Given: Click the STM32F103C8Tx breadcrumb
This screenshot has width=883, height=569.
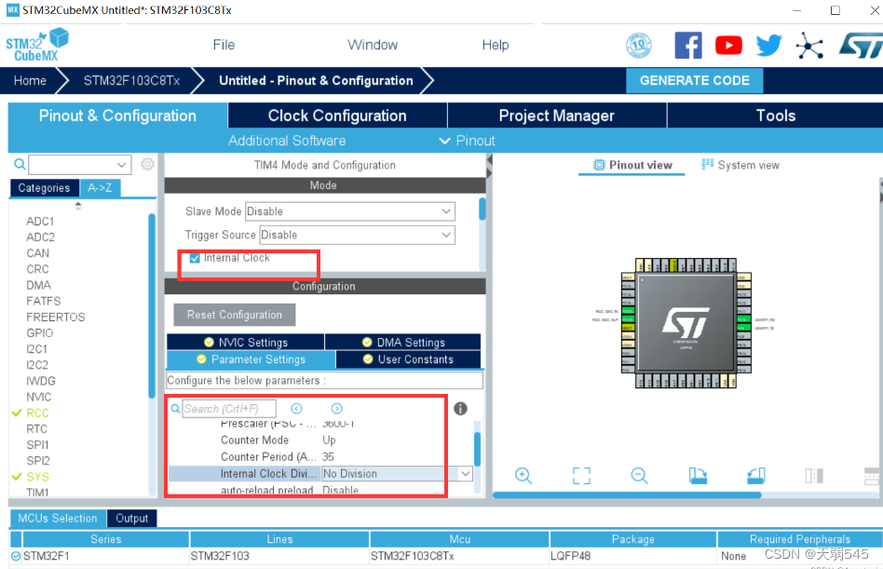Looking at the screenshot, I should (131, 80).
